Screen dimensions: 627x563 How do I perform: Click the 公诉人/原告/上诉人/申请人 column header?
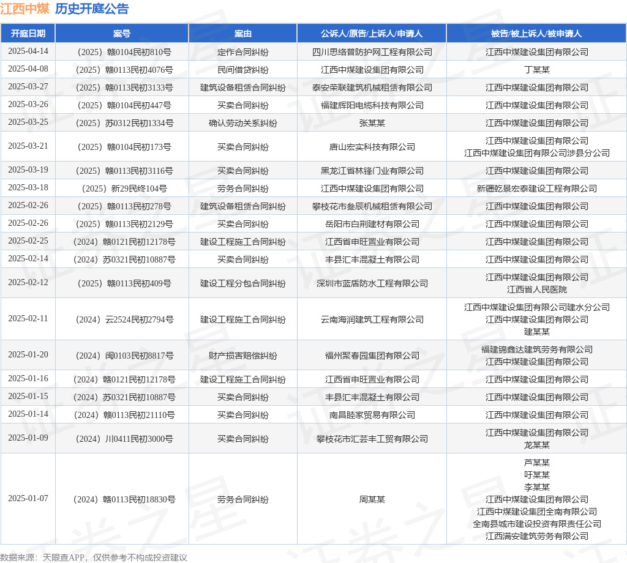[x=372, y=34]
